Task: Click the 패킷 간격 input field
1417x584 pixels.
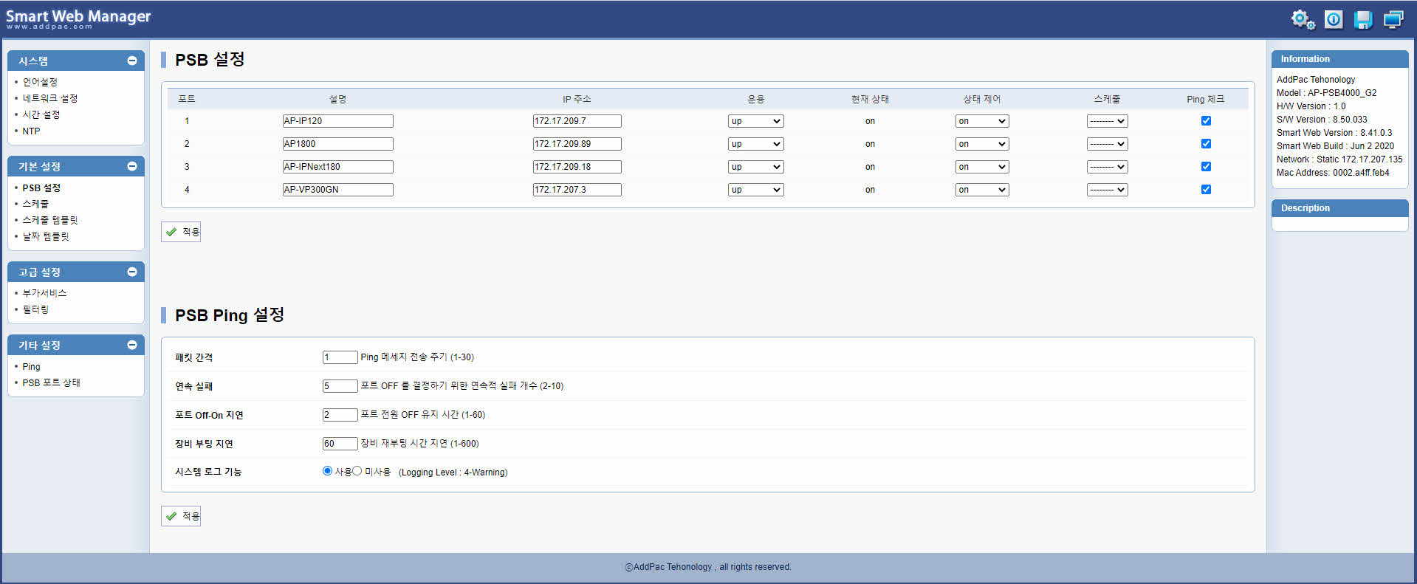Action: pyautogui.click(x=340, y=357)
